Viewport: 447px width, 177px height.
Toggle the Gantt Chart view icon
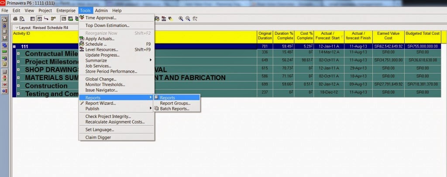(40, 19)
